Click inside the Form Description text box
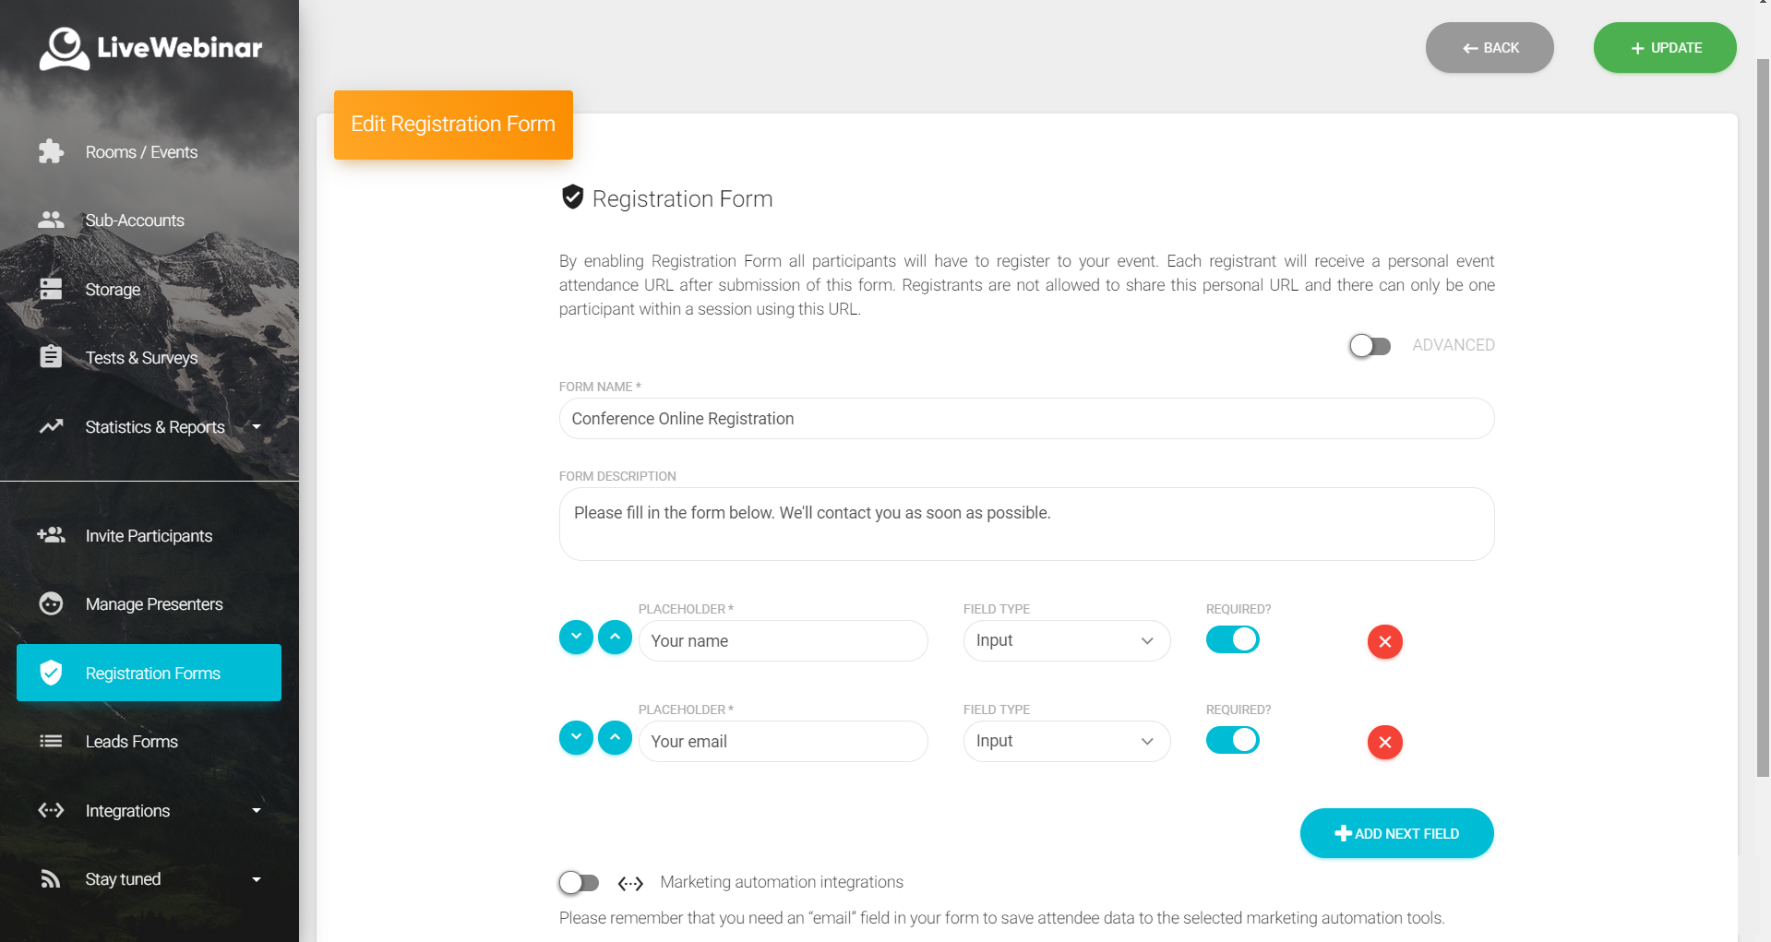Viewport: 1771px width, 942px height. 1024,523
